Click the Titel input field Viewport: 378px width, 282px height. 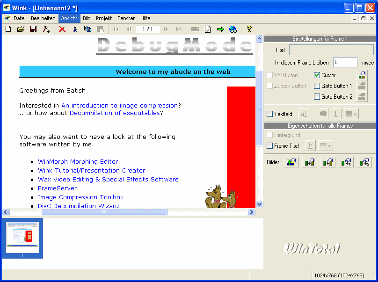pyautogui.click(x=331, y=50)
